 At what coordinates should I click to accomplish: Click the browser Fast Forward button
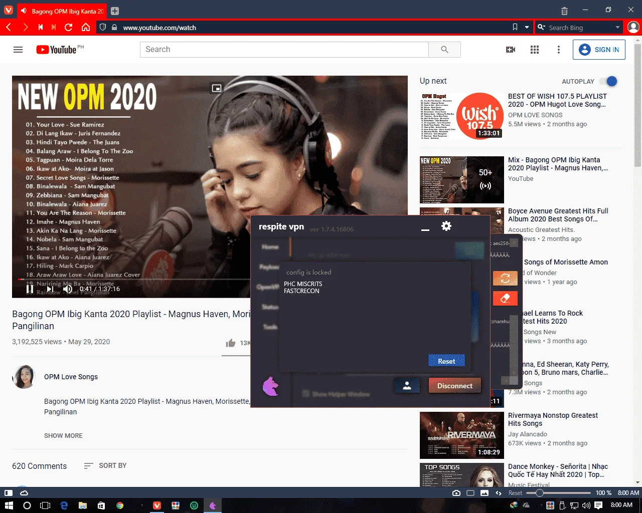click(54, 27)
